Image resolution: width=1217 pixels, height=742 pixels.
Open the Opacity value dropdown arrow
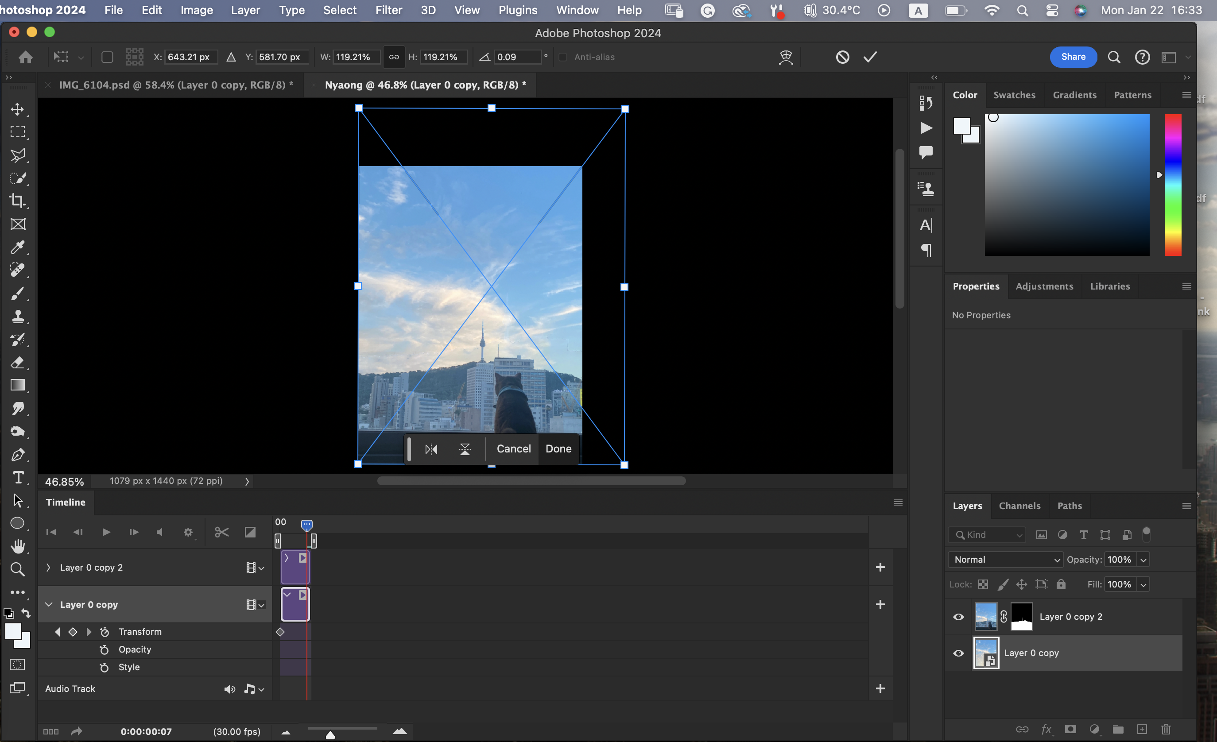pyautogui.click(x=1143, y=560)
